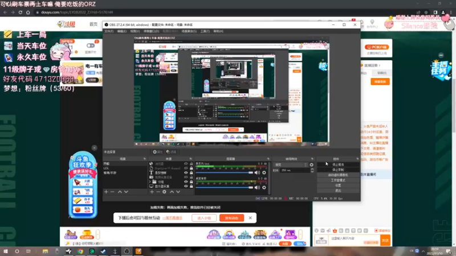Expand the 直播回看 chevron on Douyu

click(379, 65)
